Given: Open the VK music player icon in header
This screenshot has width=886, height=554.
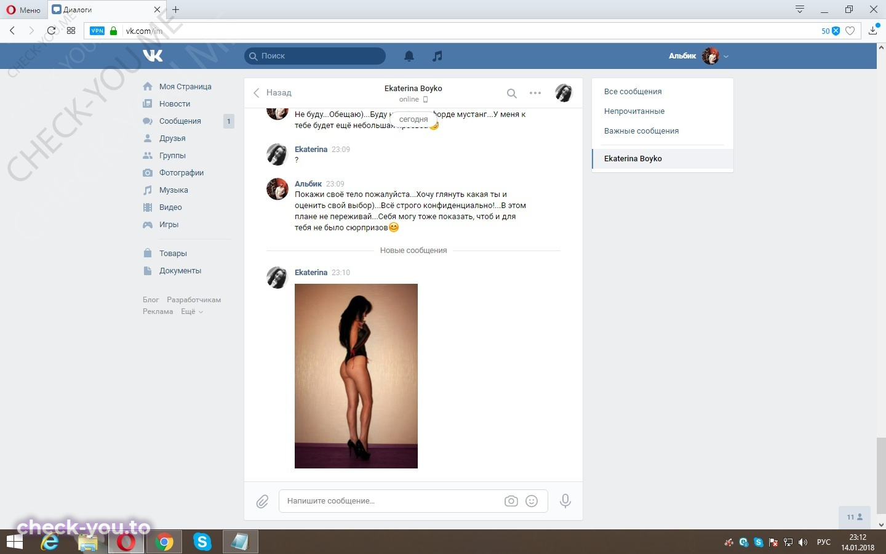Looking at the screenshot, I should pyautogui.click(x=437, y=56).
